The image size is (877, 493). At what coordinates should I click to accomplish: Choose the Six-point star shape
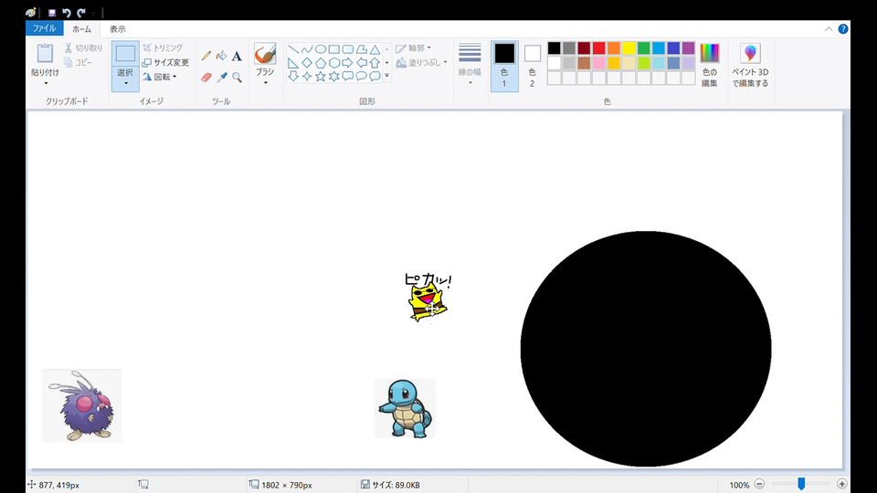(334, 76)
